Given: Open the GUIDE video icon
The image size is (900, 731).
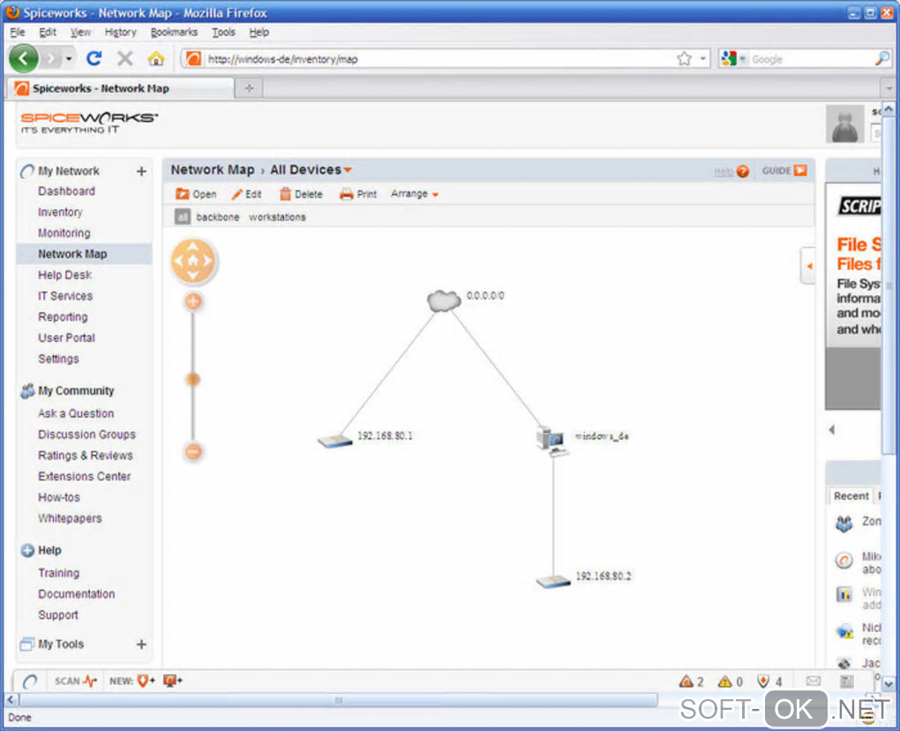Looking at the screenshot, I should point(800,170).
